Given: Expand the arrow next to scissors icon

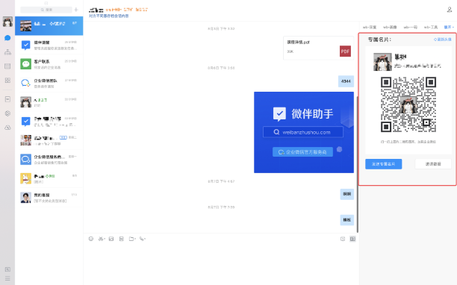Looking at the screenshot, I should coord(105,239).
